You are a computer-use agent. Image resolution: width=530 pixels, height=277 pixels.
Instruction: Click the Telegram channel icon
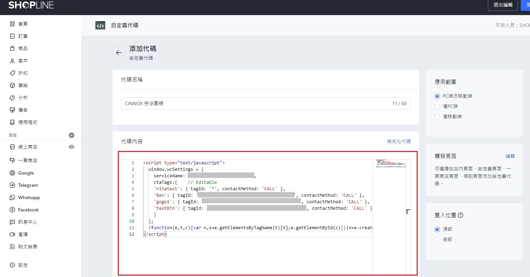(x=12, y=185)
